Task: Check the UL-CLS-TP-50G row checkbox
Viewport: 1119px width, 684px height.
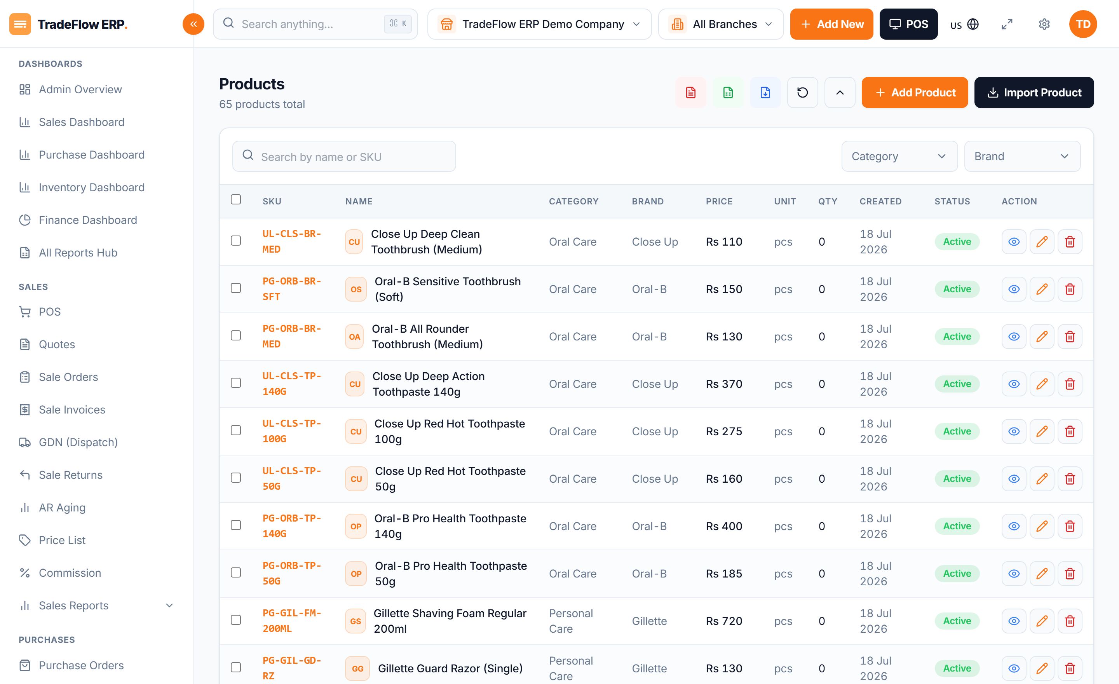Action: click(x=236, y=478)
